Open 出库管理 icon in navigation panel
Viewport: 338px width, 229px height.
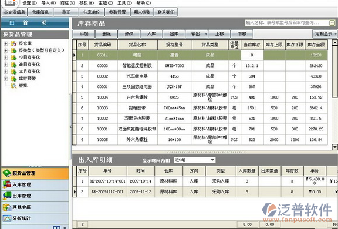6,196
